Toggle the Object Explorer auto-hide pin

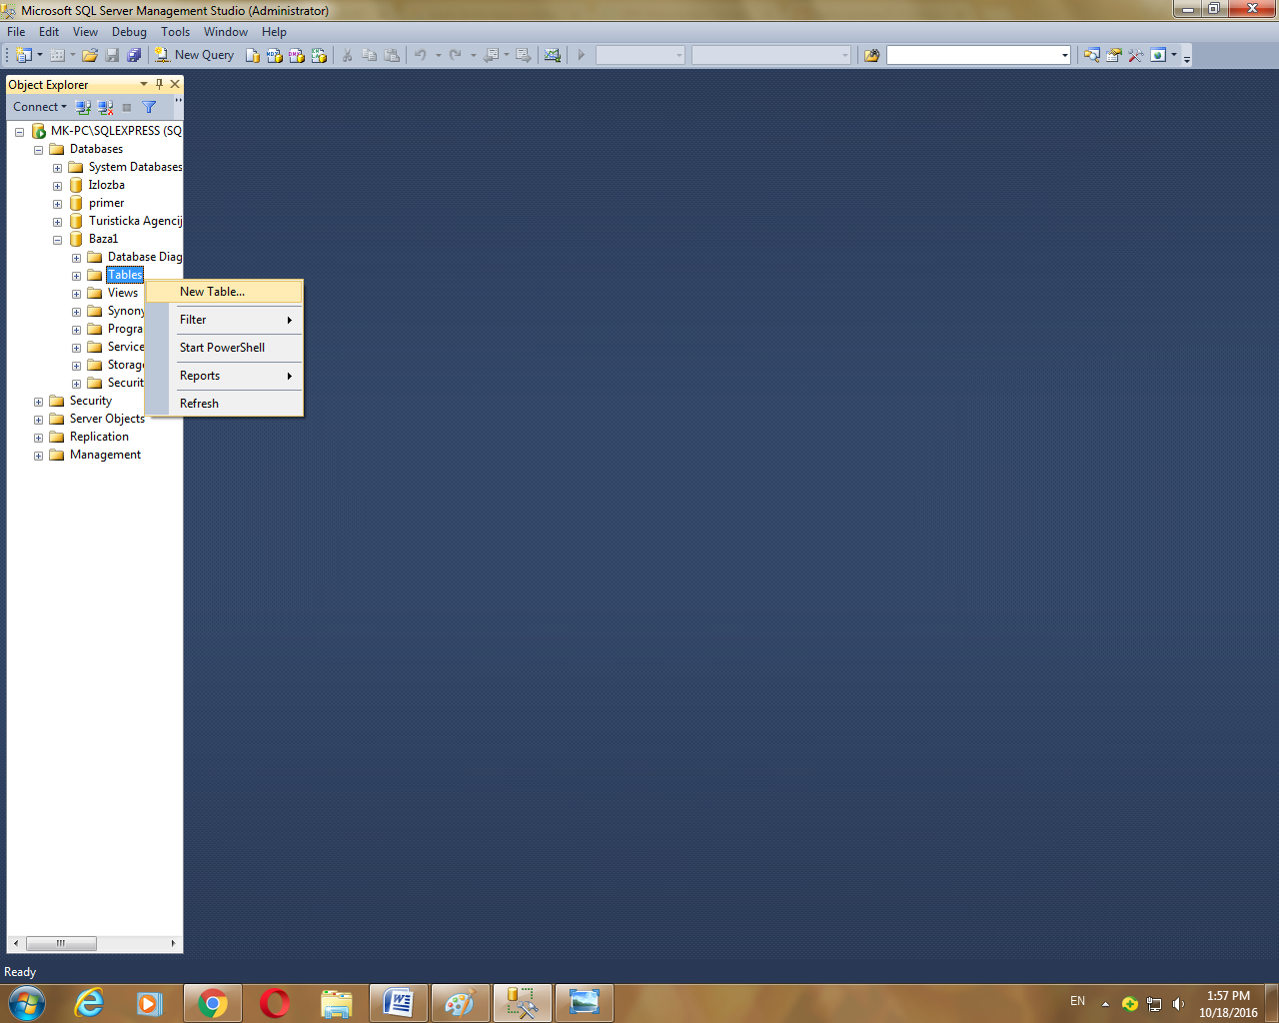[158, 84]
